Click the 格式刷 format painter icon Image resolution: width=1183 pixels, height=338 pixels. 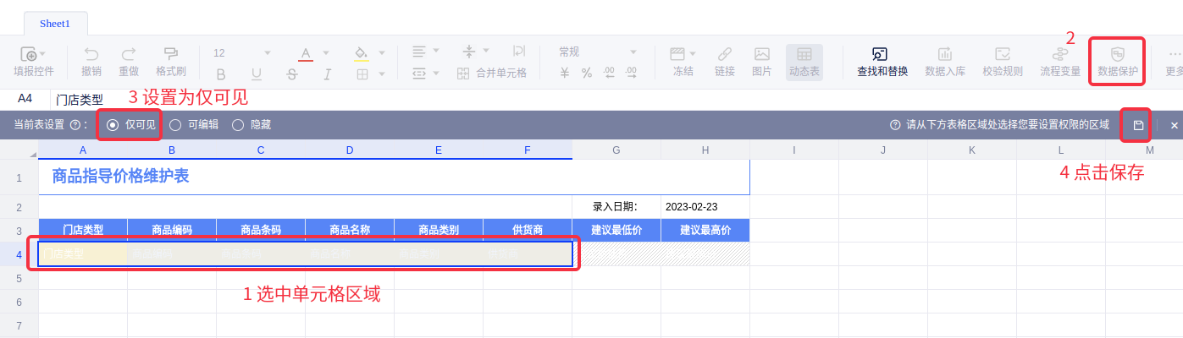coord(170,61)
